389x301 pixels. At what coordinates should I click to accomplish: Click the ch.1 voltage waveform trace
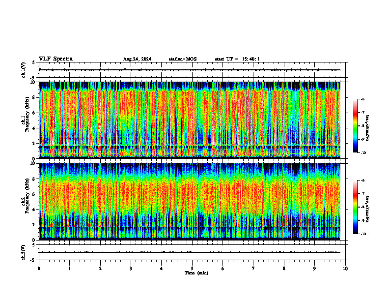(x=190, y=70)
